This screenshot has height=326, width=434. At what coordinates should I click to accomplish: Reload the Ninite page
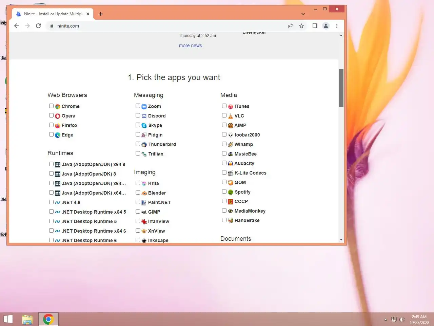(38, 26)
